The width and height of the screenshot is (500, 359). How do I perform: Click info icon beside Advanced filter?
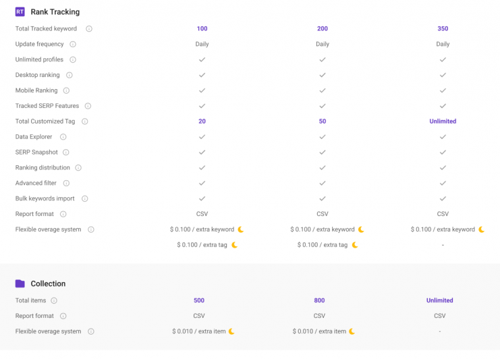(66, 183)
